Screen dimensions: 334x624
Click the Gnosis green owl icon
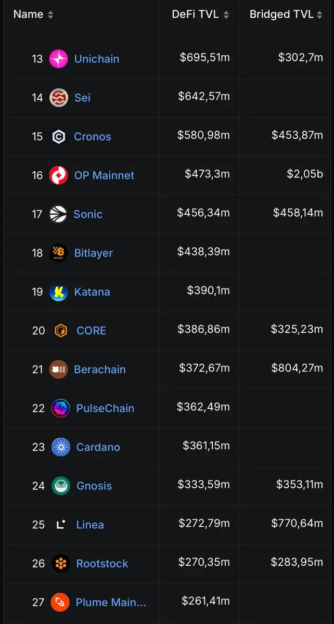[x=60, y=486]
